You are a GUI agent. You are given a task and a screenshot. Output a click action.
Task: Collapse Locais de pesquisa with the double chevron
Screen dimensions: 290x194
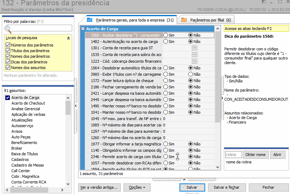pos(68,38)
